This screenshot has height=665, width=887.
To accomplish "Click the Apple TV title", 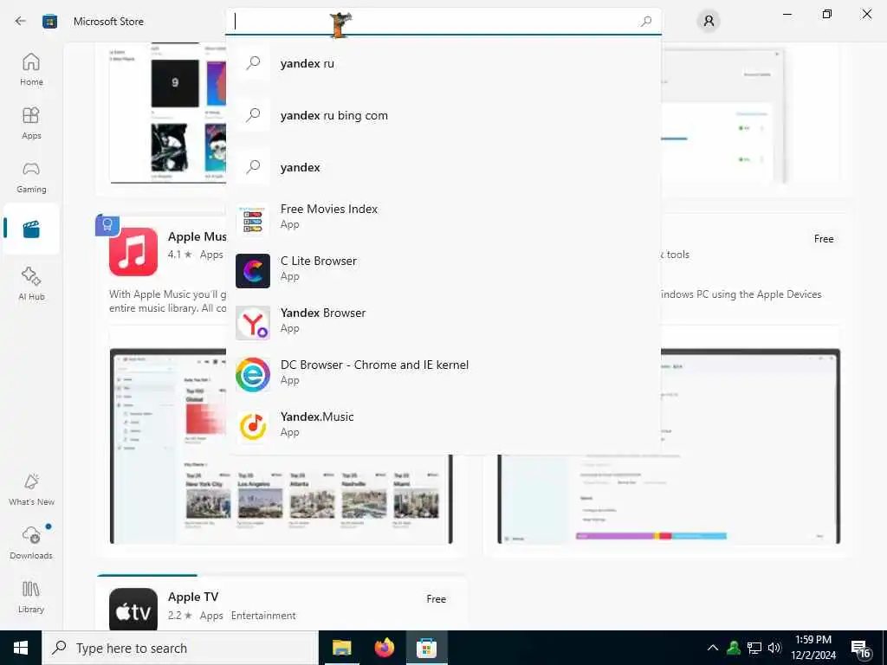I will coord(193,597).
